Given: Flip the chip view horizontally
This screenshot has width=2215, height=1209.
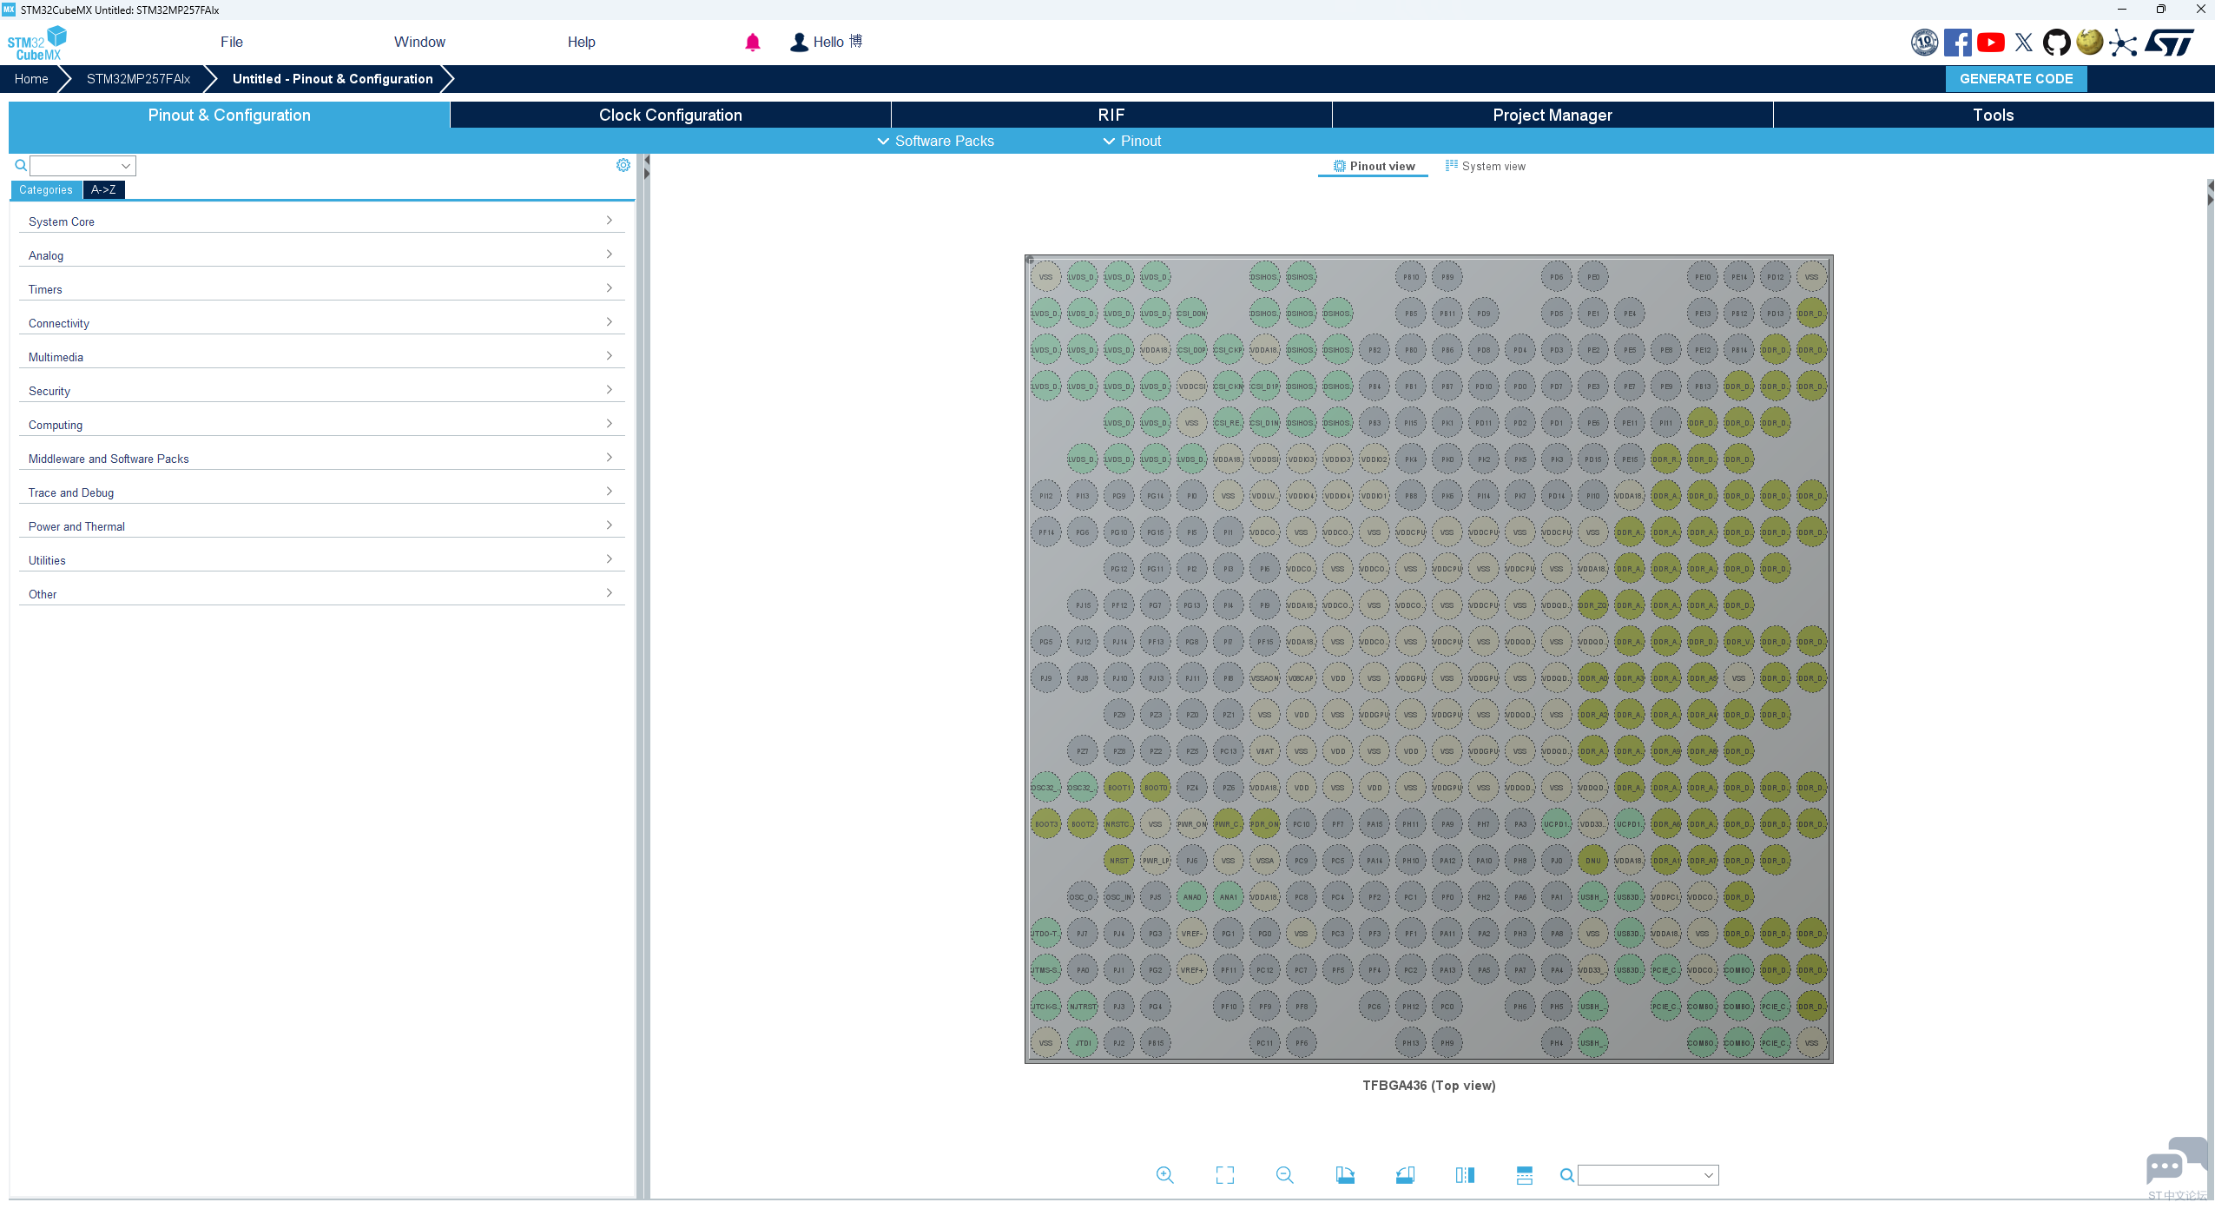Looking at the screenshot, I should click(x=1465, y=1175).
